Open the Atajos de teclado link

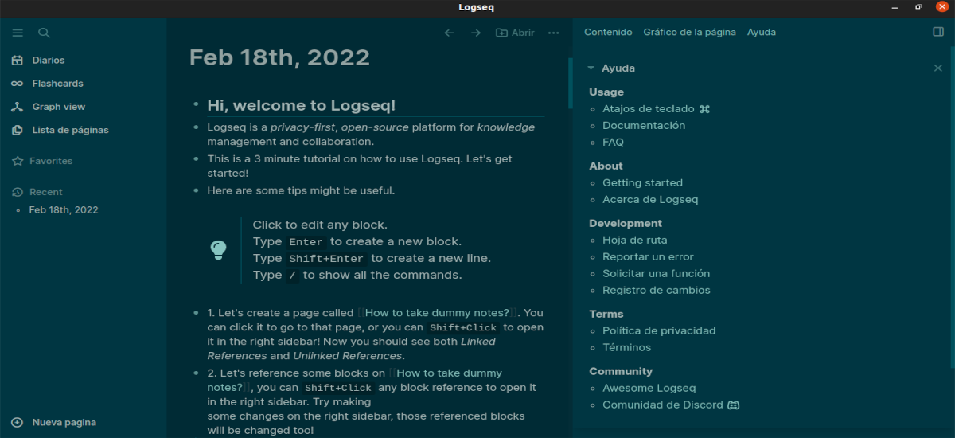tap(649, 109)
